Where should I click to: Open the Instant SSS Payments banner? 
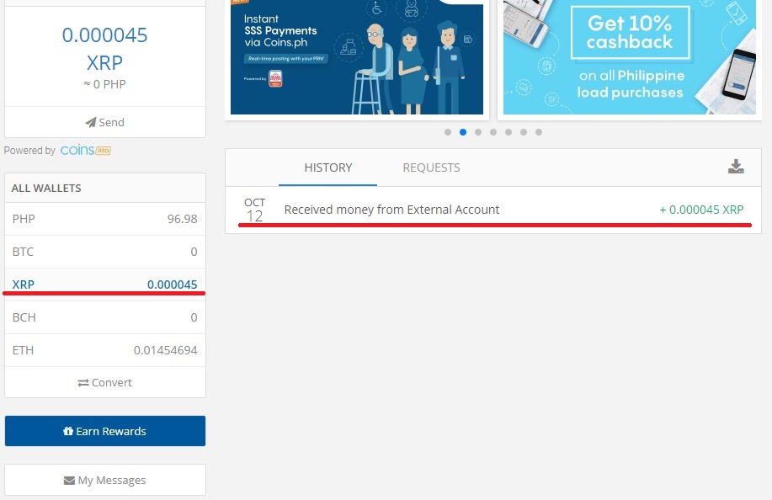click(357, 57)
